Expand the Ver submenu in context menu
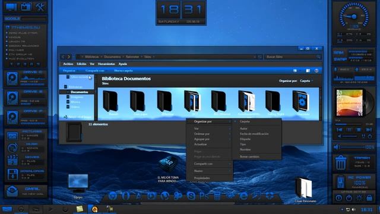 tap(210, 128)
